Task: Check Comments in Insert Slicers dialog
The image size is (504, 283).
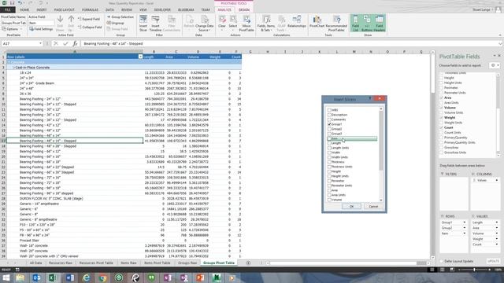Action: pyautogui.click(x=329, y=119)
